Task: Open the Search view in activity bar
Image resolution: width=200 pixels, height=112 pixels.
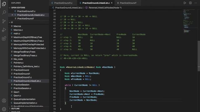Action: point(4,12)
